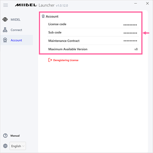Viewport: 153px width, 153px height.
Task: Switch to the Connect sidebar tab
Action: [17, 30]
